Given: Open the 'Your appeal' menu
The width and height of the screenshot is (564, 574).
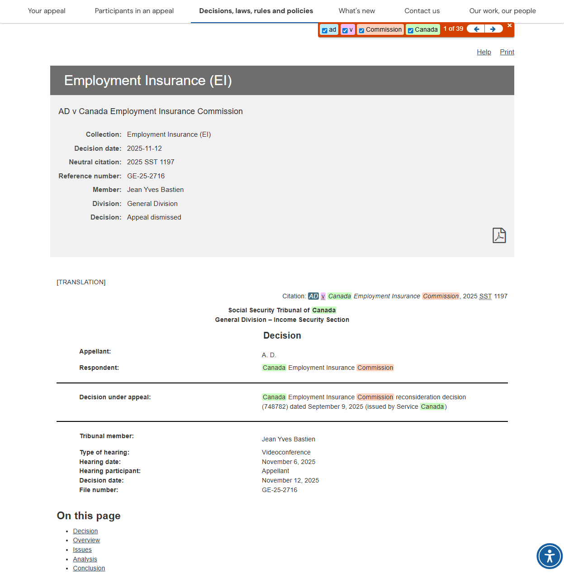Looking at the screenshot, I should click(47, 11).
